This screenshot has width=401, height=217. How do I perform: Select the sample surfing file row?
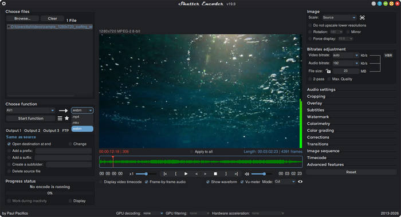point(50,26)
